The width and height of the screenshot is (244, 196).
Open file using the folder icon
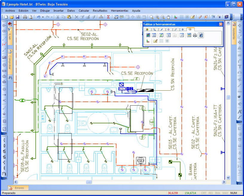(12, 17)
